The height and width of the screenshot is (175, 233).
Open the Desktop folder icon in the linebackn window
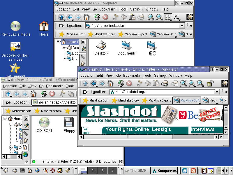[x=101, y=48]
